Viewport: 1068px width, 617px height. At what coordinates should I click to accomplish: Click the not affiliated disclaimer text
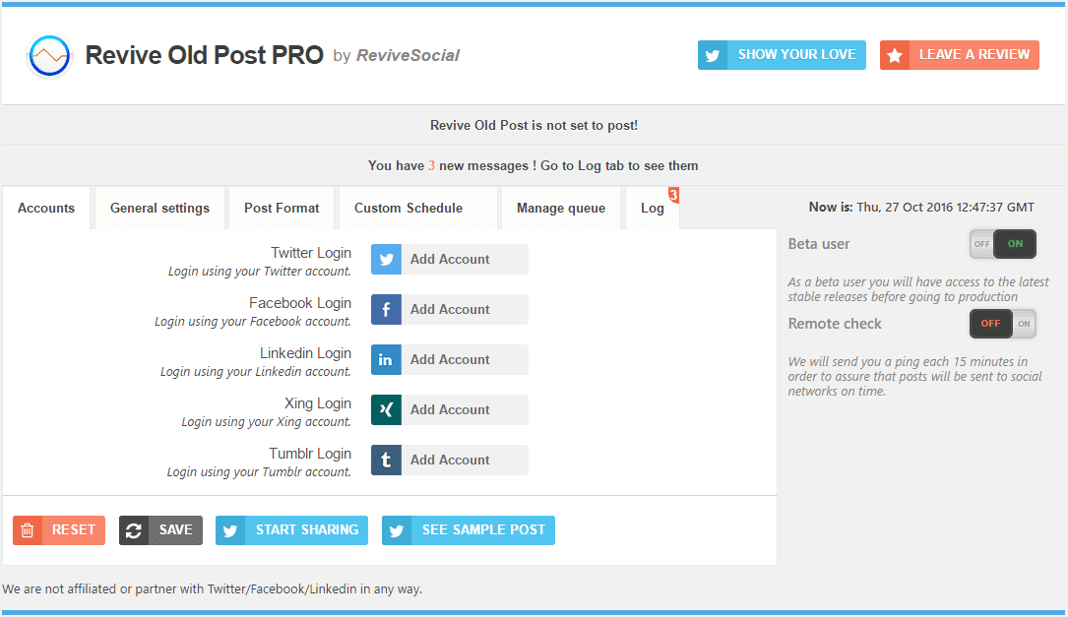point(213,589)
